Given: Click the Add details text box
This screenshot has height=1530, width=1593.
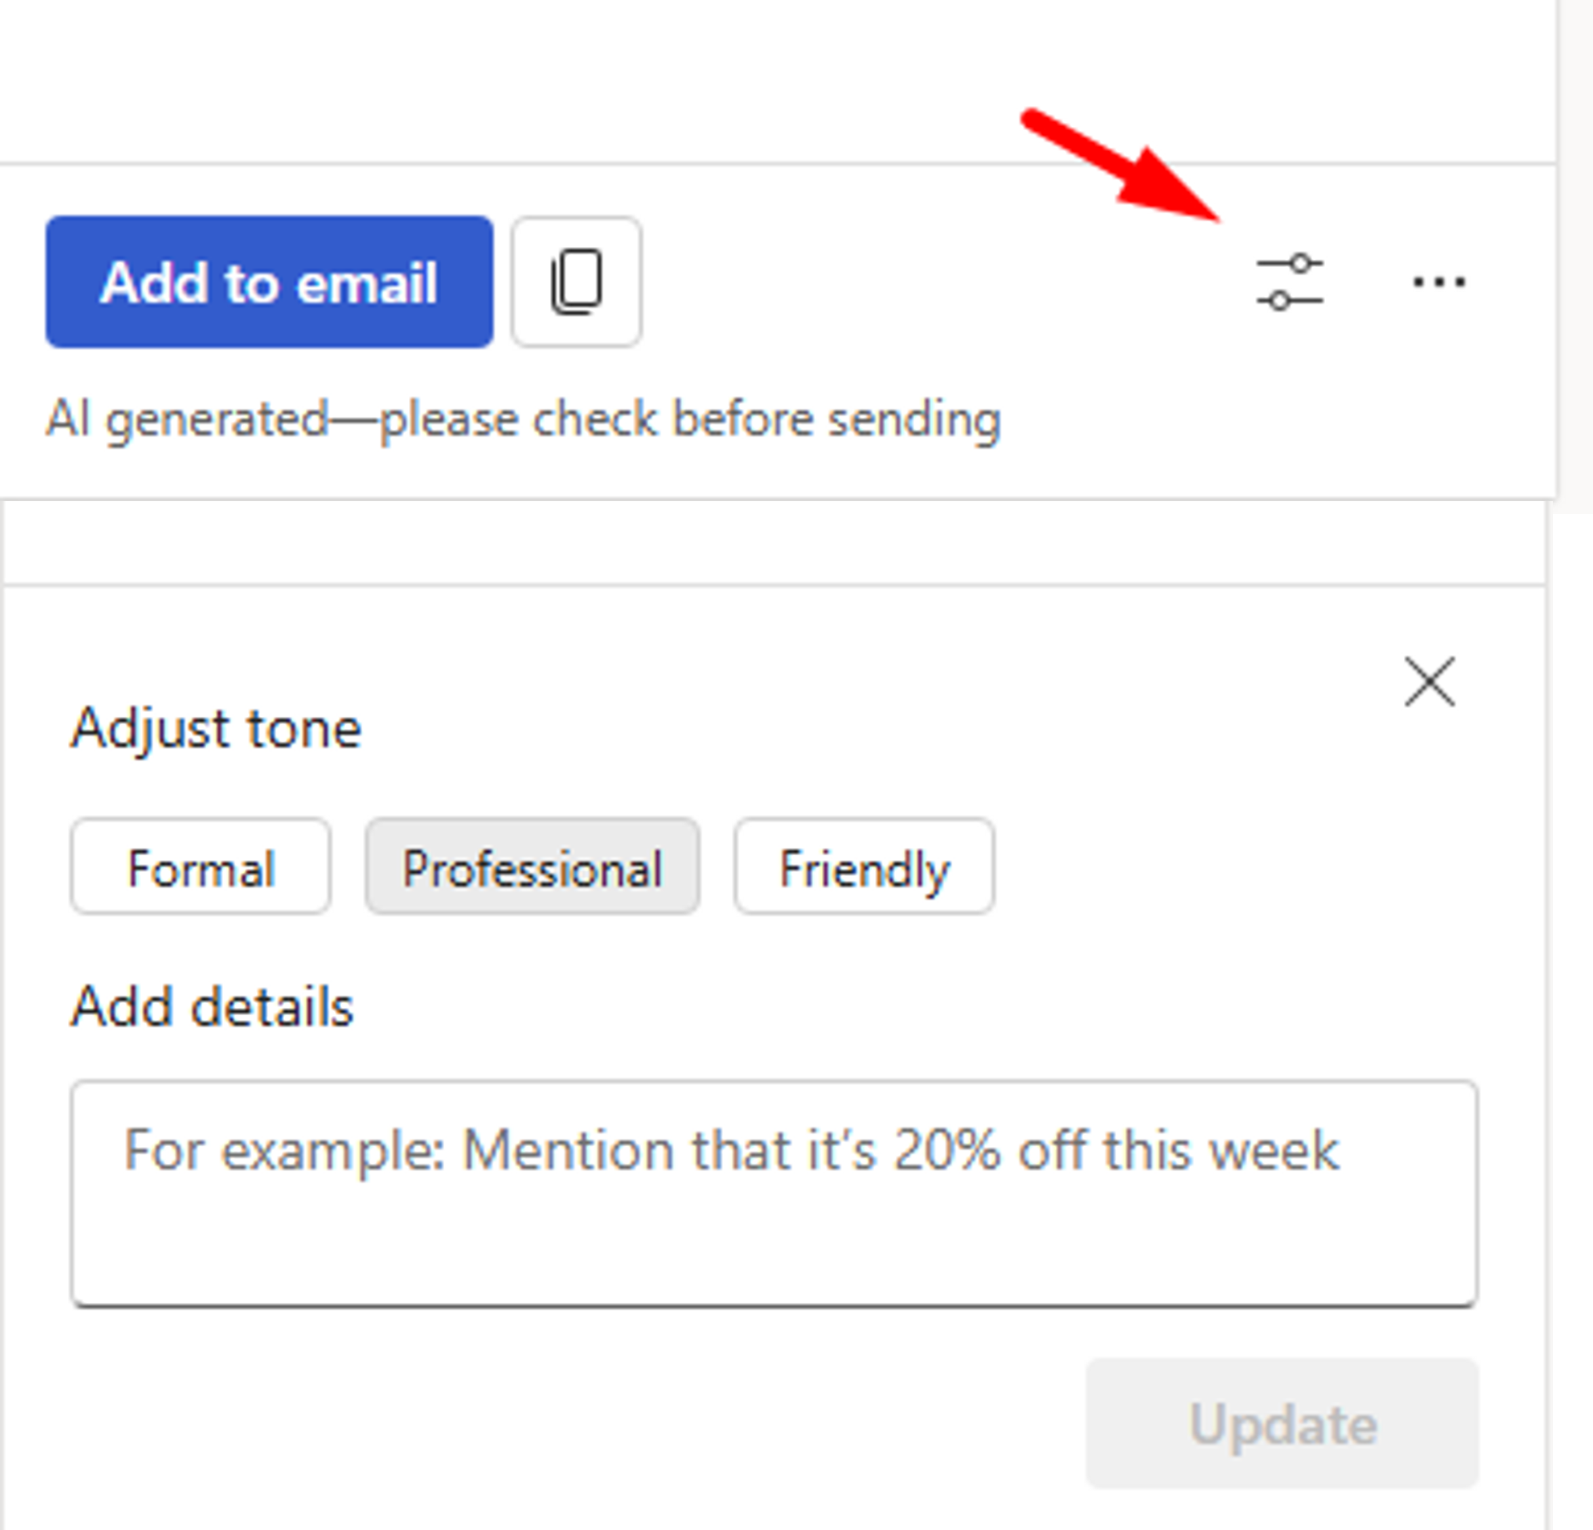Looking at the screenshot, I should 773,1192.
